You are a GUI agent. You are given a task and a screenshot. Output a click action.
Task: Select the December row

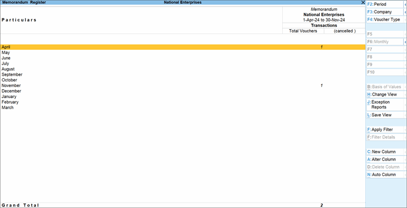pyautogui.click(x=183, y=91)
